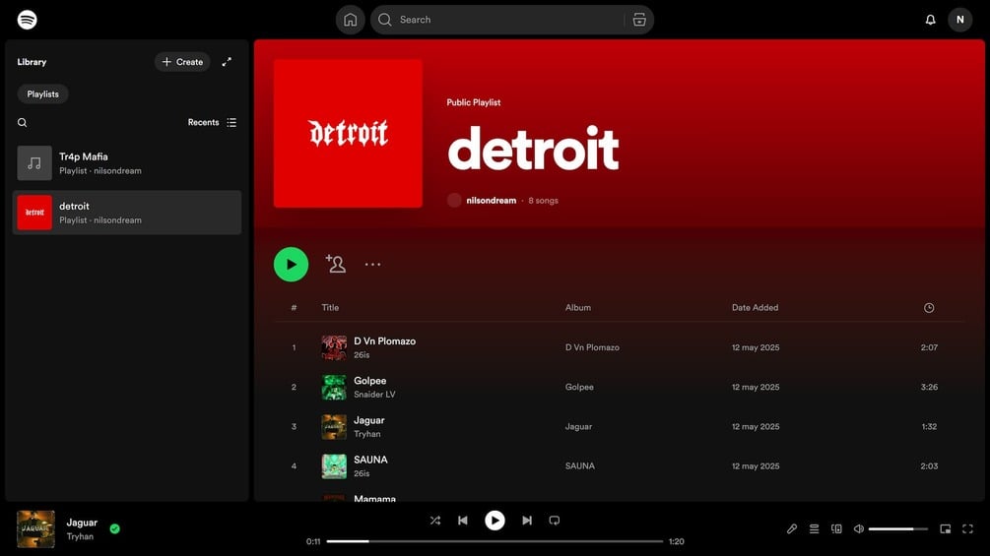Click the detroit playlist title heading
Viewport: 990px width, 556px height.
click(x=534, y=149)
